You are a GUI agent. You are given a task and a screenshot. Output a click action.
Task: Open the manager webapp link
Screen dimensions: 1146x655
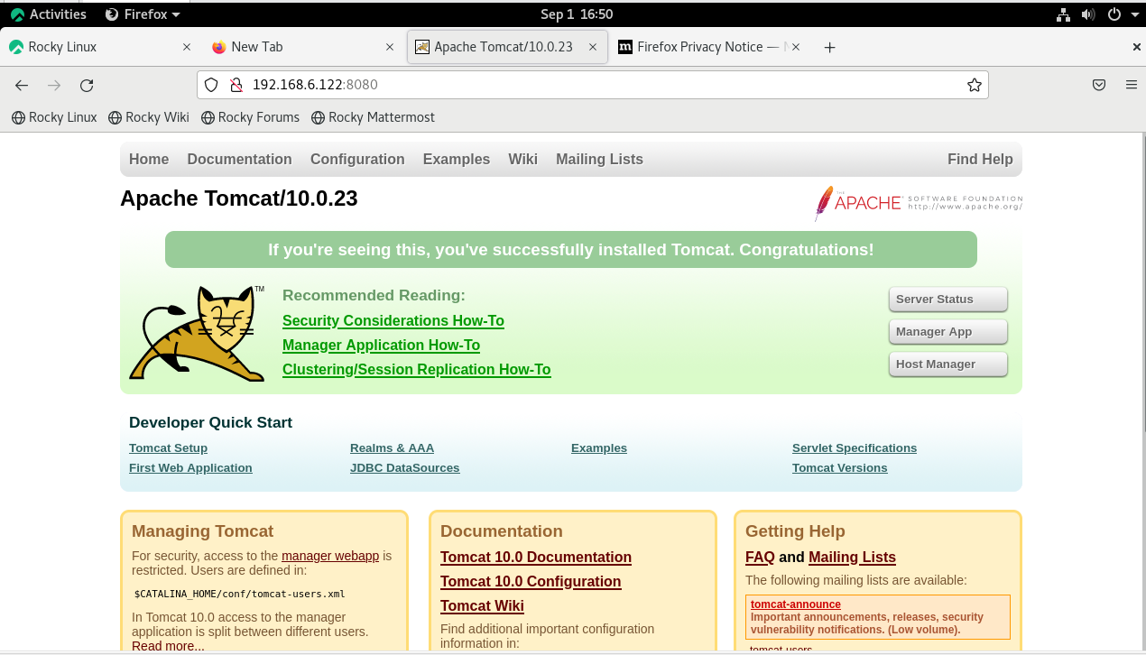coord(330,556)
